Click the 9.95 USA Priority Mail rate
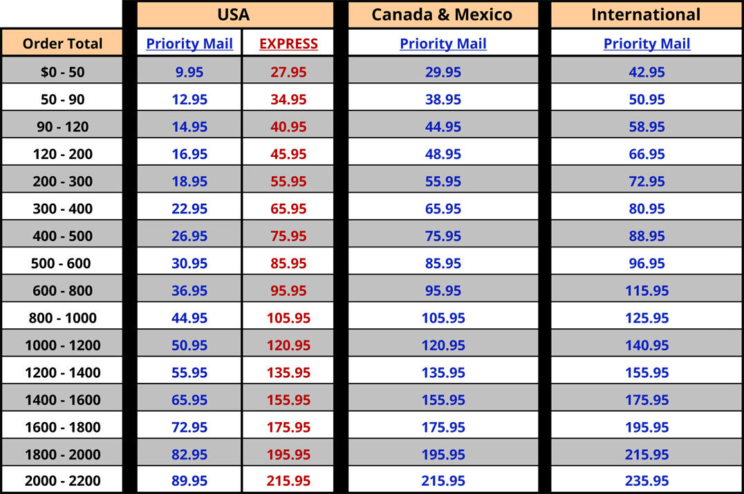 coord(189,72)
